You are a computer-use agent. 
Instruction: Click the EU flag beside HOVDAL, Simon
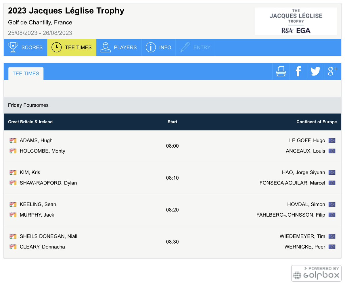[332, 204]
